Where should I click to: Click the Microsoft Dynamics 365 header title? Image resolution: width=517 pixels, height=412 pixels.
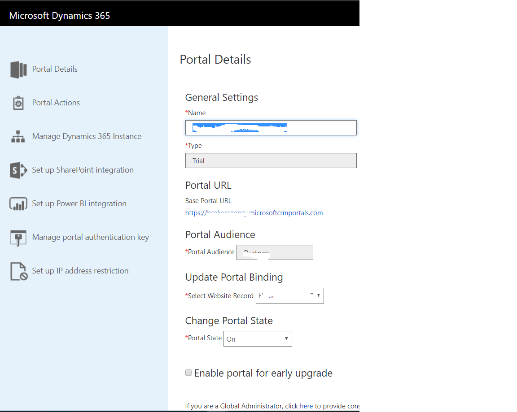pyautogui.click(x=60, y=16)
